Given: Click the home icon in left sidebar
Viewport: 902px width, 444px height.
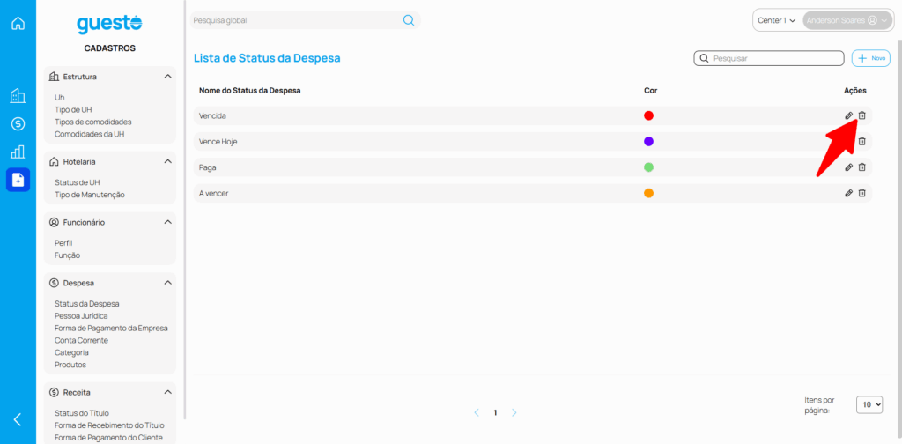Looking at the screenshot, I should pos(18,24).
